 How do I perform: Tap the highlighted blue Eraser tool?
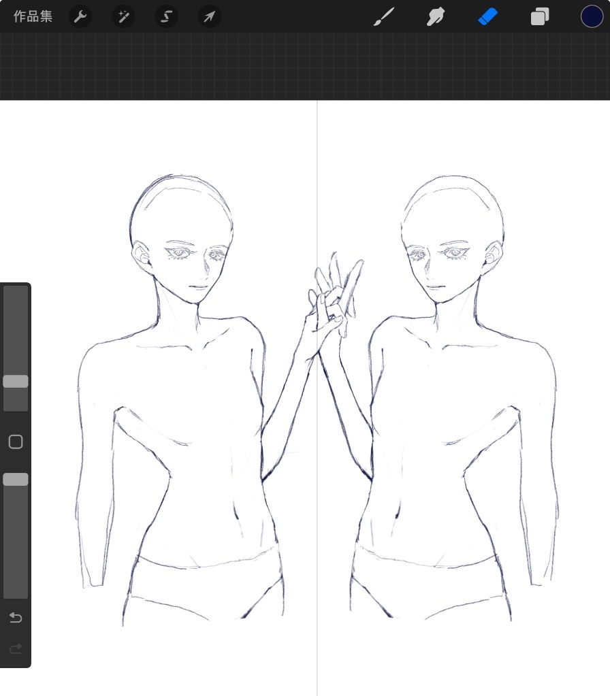pyautogui.click(x=488, y=17)
